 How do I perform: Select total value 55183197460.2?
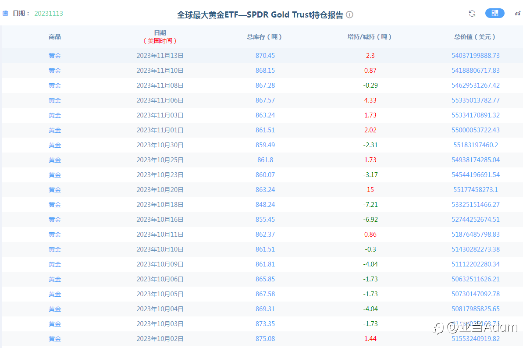pos(476,145)
